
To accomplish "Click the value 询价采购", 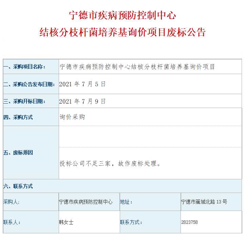I will (72, 117).
